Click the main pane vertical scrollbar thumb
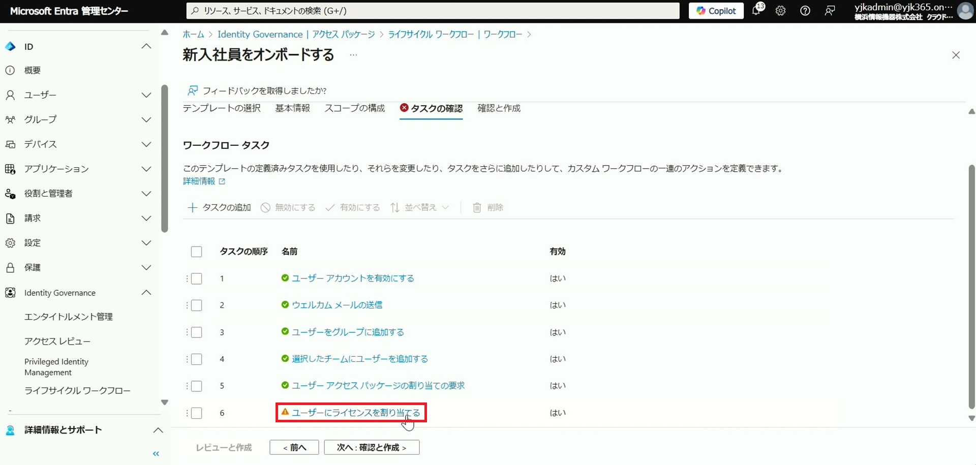The image size is (976, 465). point(971,287)
